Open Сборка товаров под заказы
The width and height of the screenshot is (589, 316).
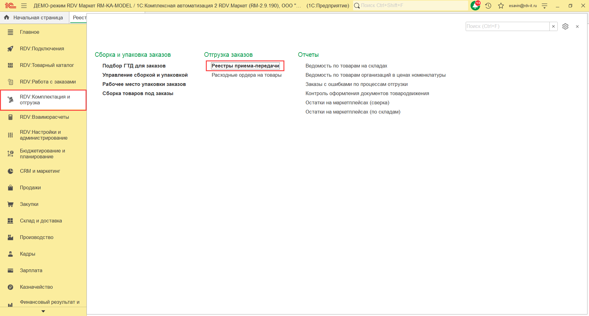[138, 94]
